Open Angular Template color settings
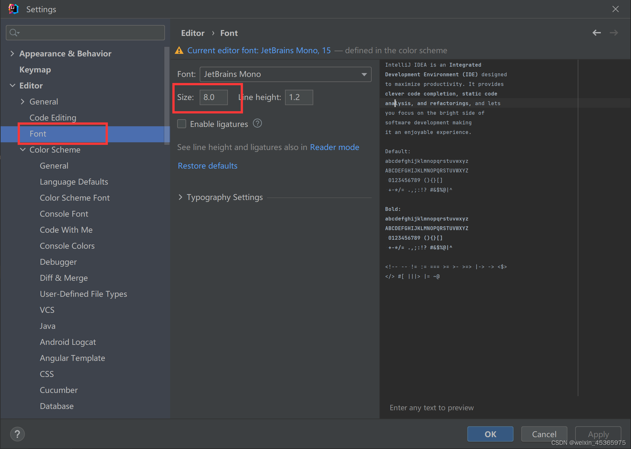The image size is (631, 449). [72, 358]
